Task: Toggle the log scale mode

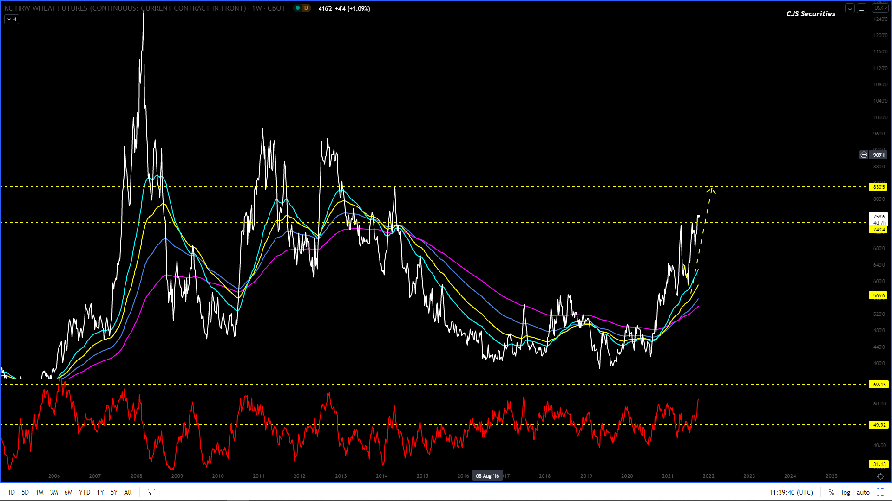Action: click(x=846, y=492)
